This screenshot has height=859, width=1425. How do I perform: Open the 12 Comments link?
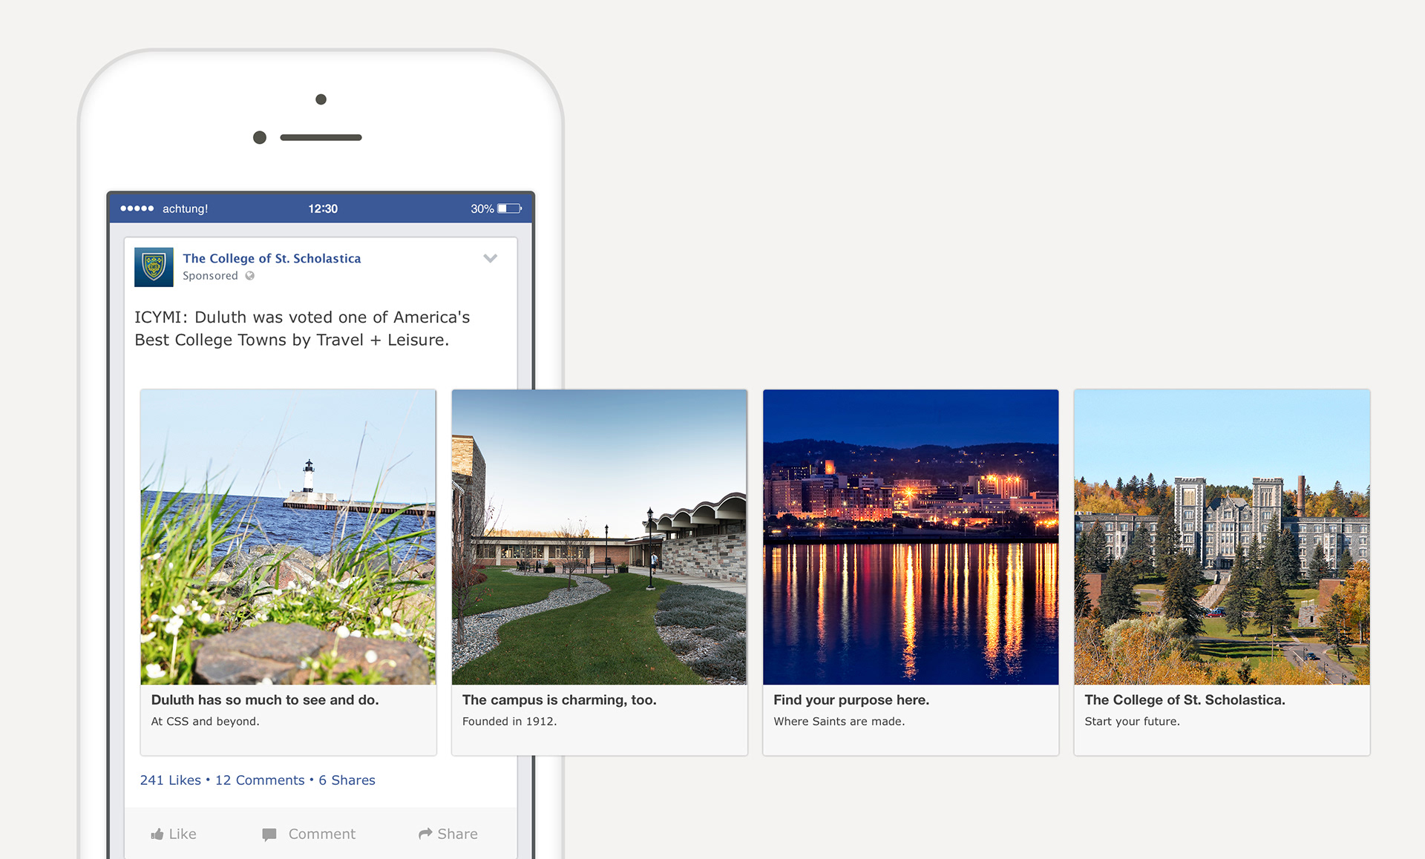260,780
